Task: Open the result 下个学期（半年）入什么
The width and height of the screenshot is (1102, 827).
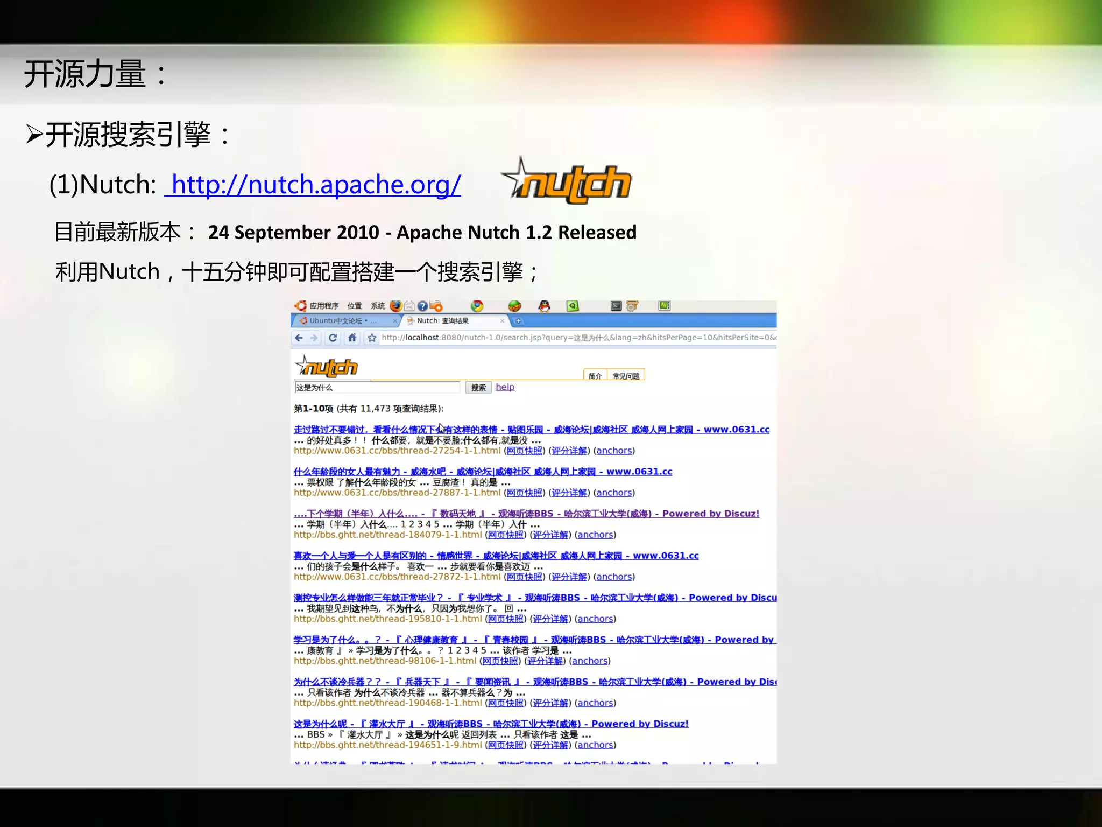Action: click(526, 514)
